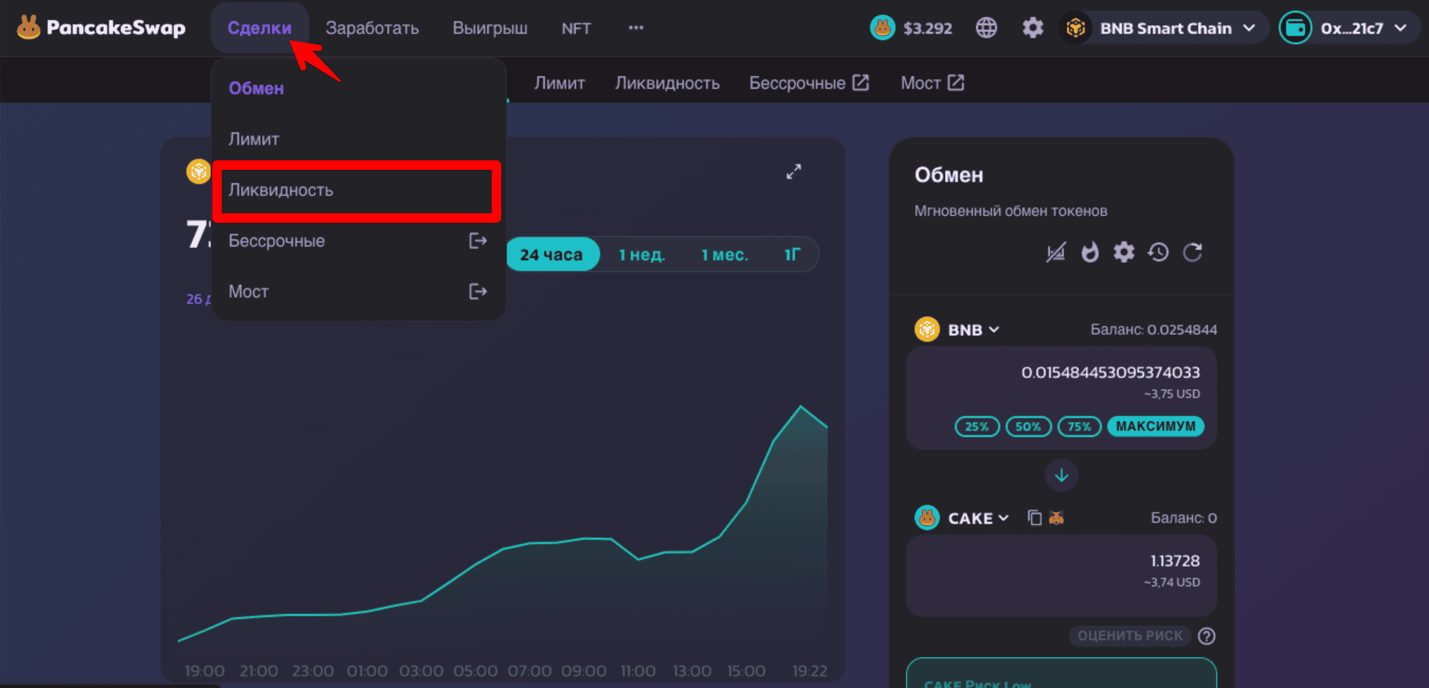Screen dimensions: 1429x688
Task: Click the PancakeSwap bunny logo
Action: (28, 27)
